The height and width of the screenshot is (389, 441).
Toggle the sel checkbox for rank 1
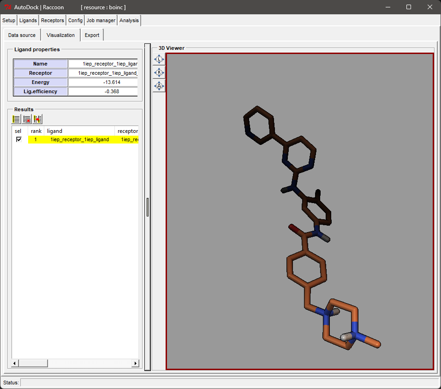coord(19,139)
